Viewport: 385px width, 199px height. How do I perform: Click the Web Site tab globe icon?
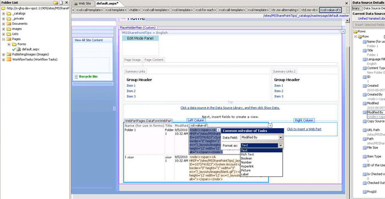click(76, 3)
